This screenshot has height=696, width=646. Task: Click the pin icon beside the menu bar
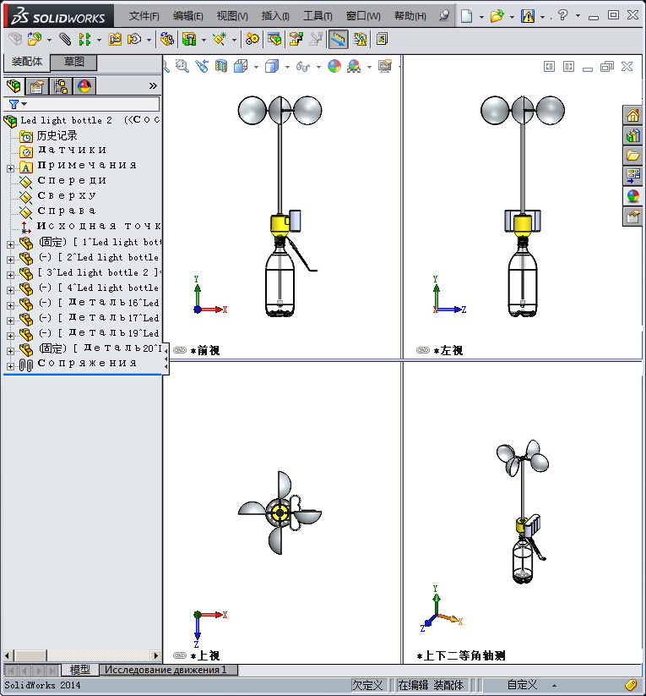[x=444, y=15]
